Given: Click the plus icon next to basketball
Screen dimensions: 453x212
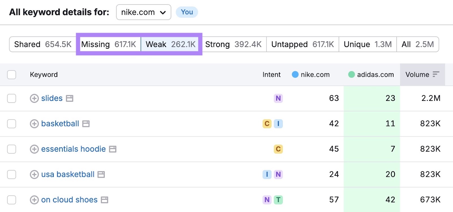Looking at the screenshot, I should click(34, 124).
